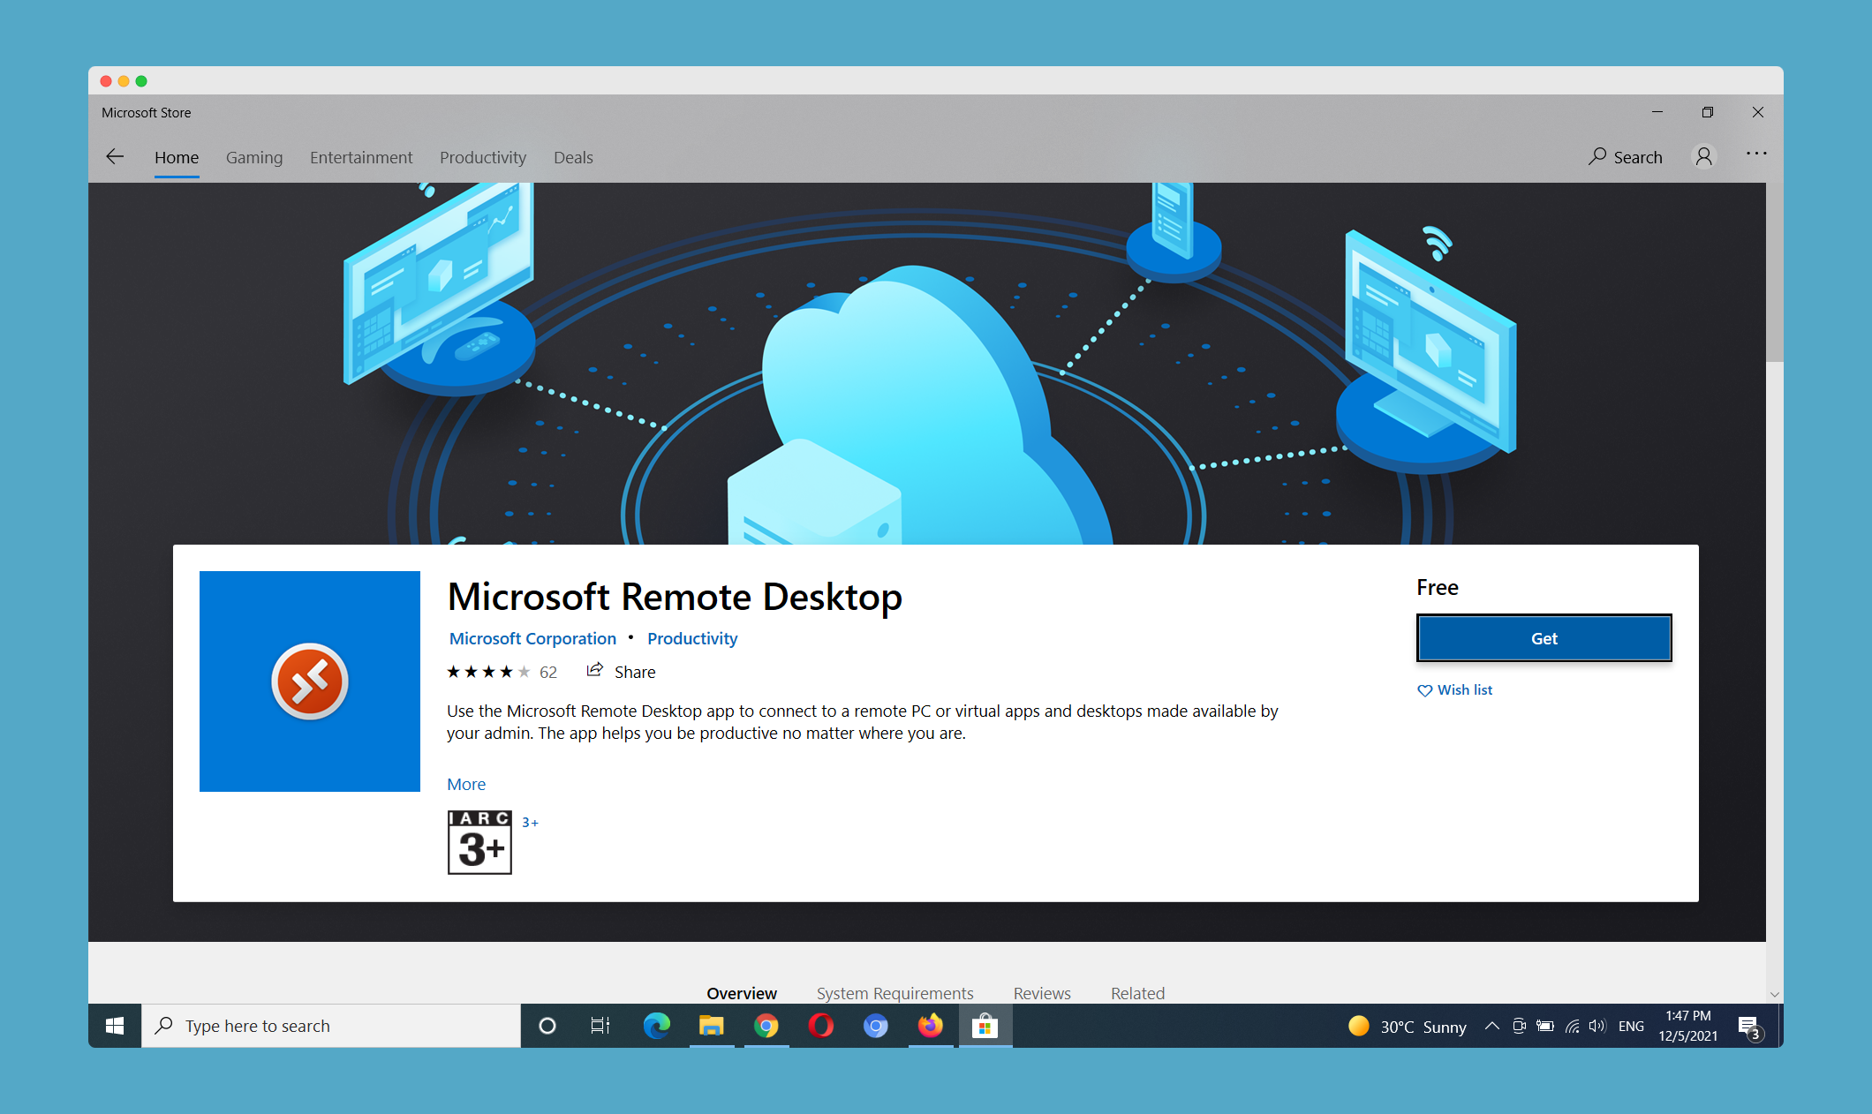Open the Microsoft Corporation publisher link
1872x1114 pixels.
pyautogui.click(x=532, y=638)
